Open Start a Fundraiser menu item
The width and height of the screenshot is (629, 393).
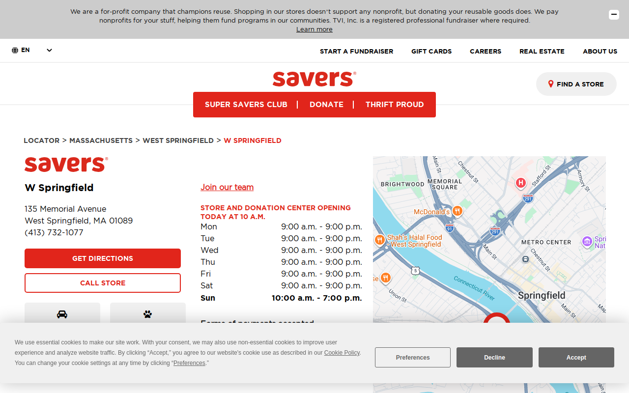(356, 51)
